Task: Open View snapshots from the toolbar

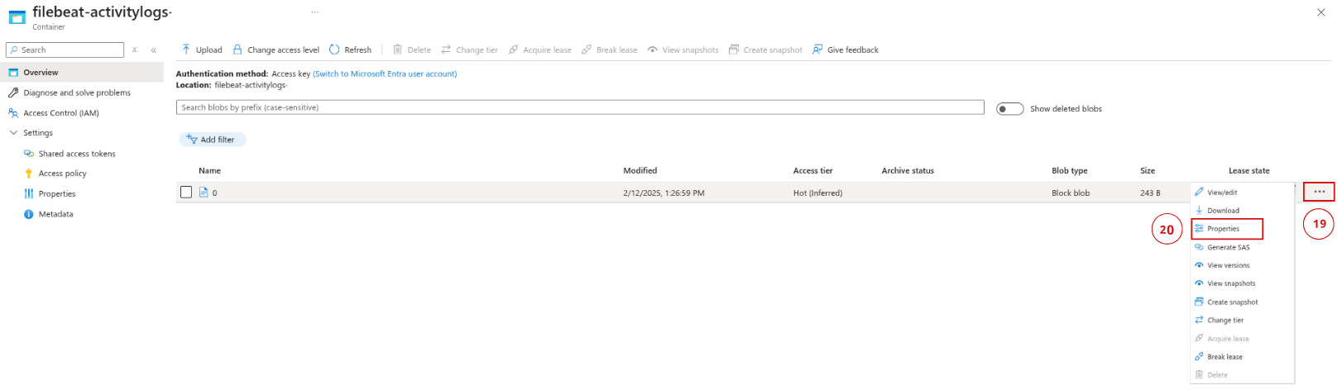Action: click(683, 50)
